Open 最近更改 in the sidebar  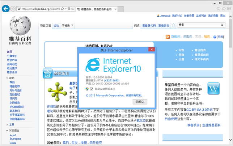12,68
